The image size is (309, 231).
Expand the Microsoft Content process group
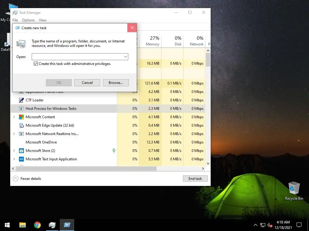pos(14,117)
